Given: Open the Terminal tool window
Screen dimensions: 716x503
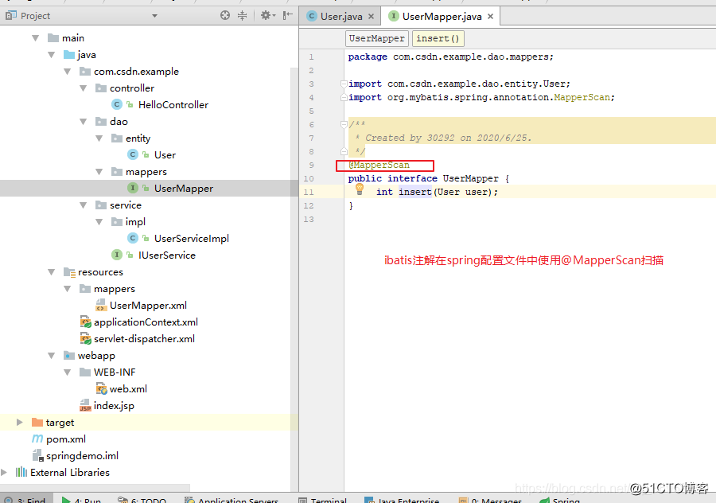Looking at the screenshot, I should 322,499.
